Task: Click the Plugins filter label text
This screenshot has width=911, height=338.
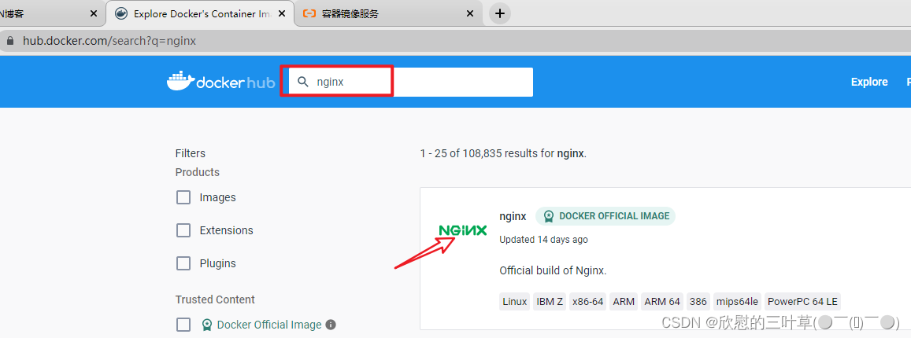Action: (x=218, y=263)
